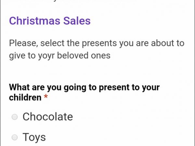Click the word "presents" in the description
The width and height of the screenshot is (195, 146).
(x=99, y=43)
